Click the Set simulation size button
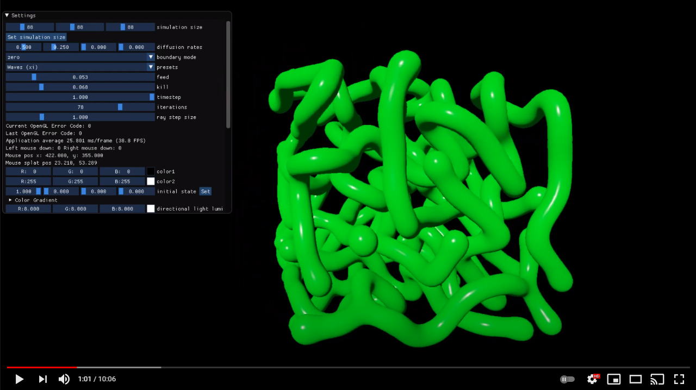The height and width of the screenshot is (390, 696). coord(36,37)
